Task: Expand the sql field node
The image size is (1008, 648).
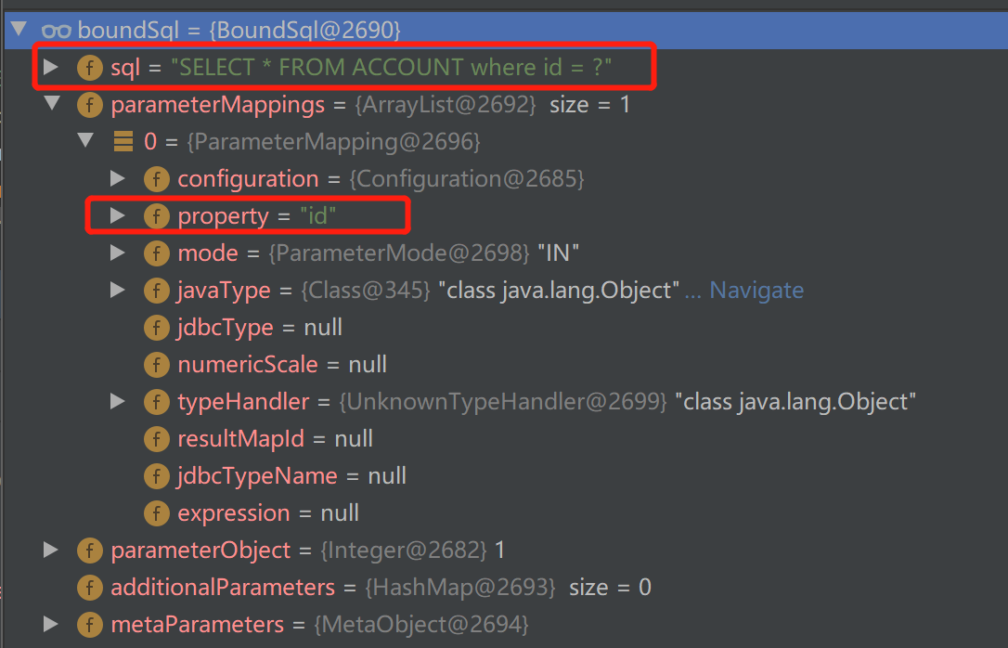Action: [x=51, y=66]
